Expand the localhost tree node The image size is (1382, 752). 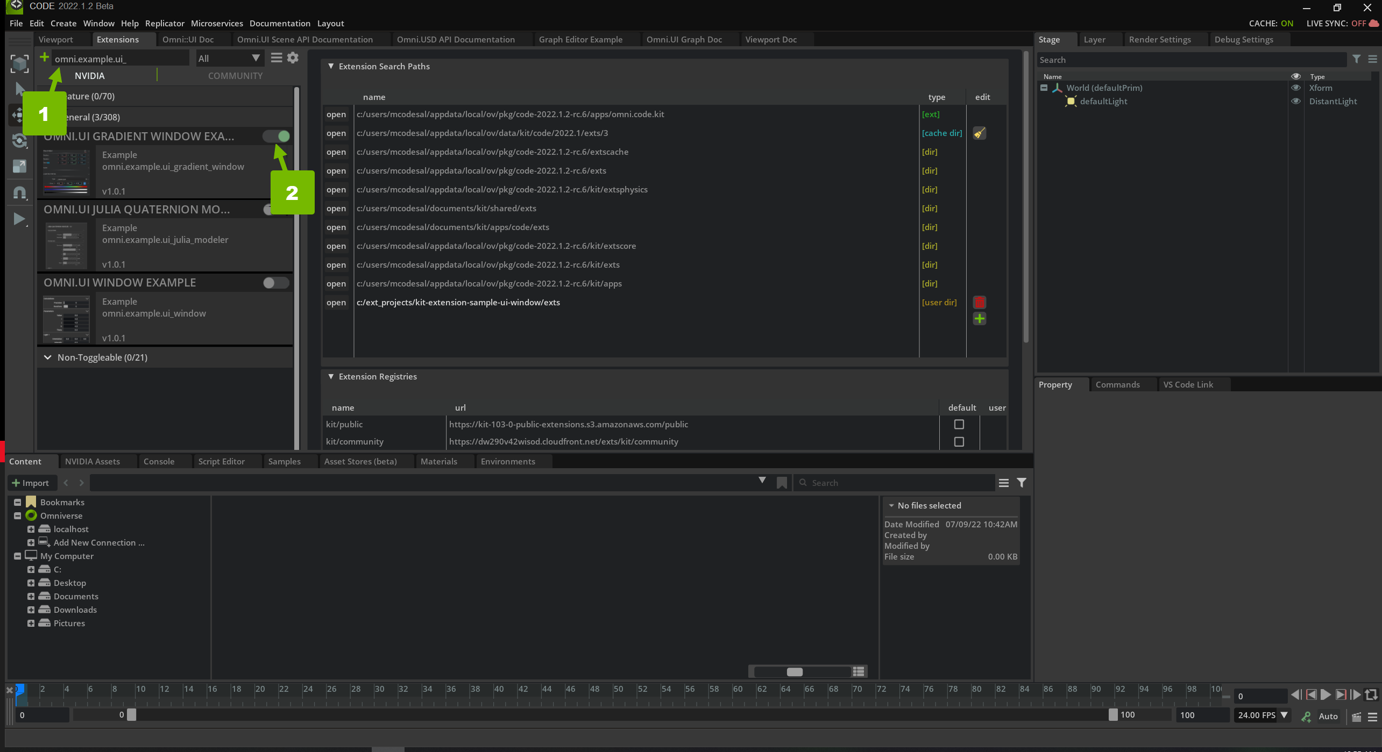[x=31, y=529]
